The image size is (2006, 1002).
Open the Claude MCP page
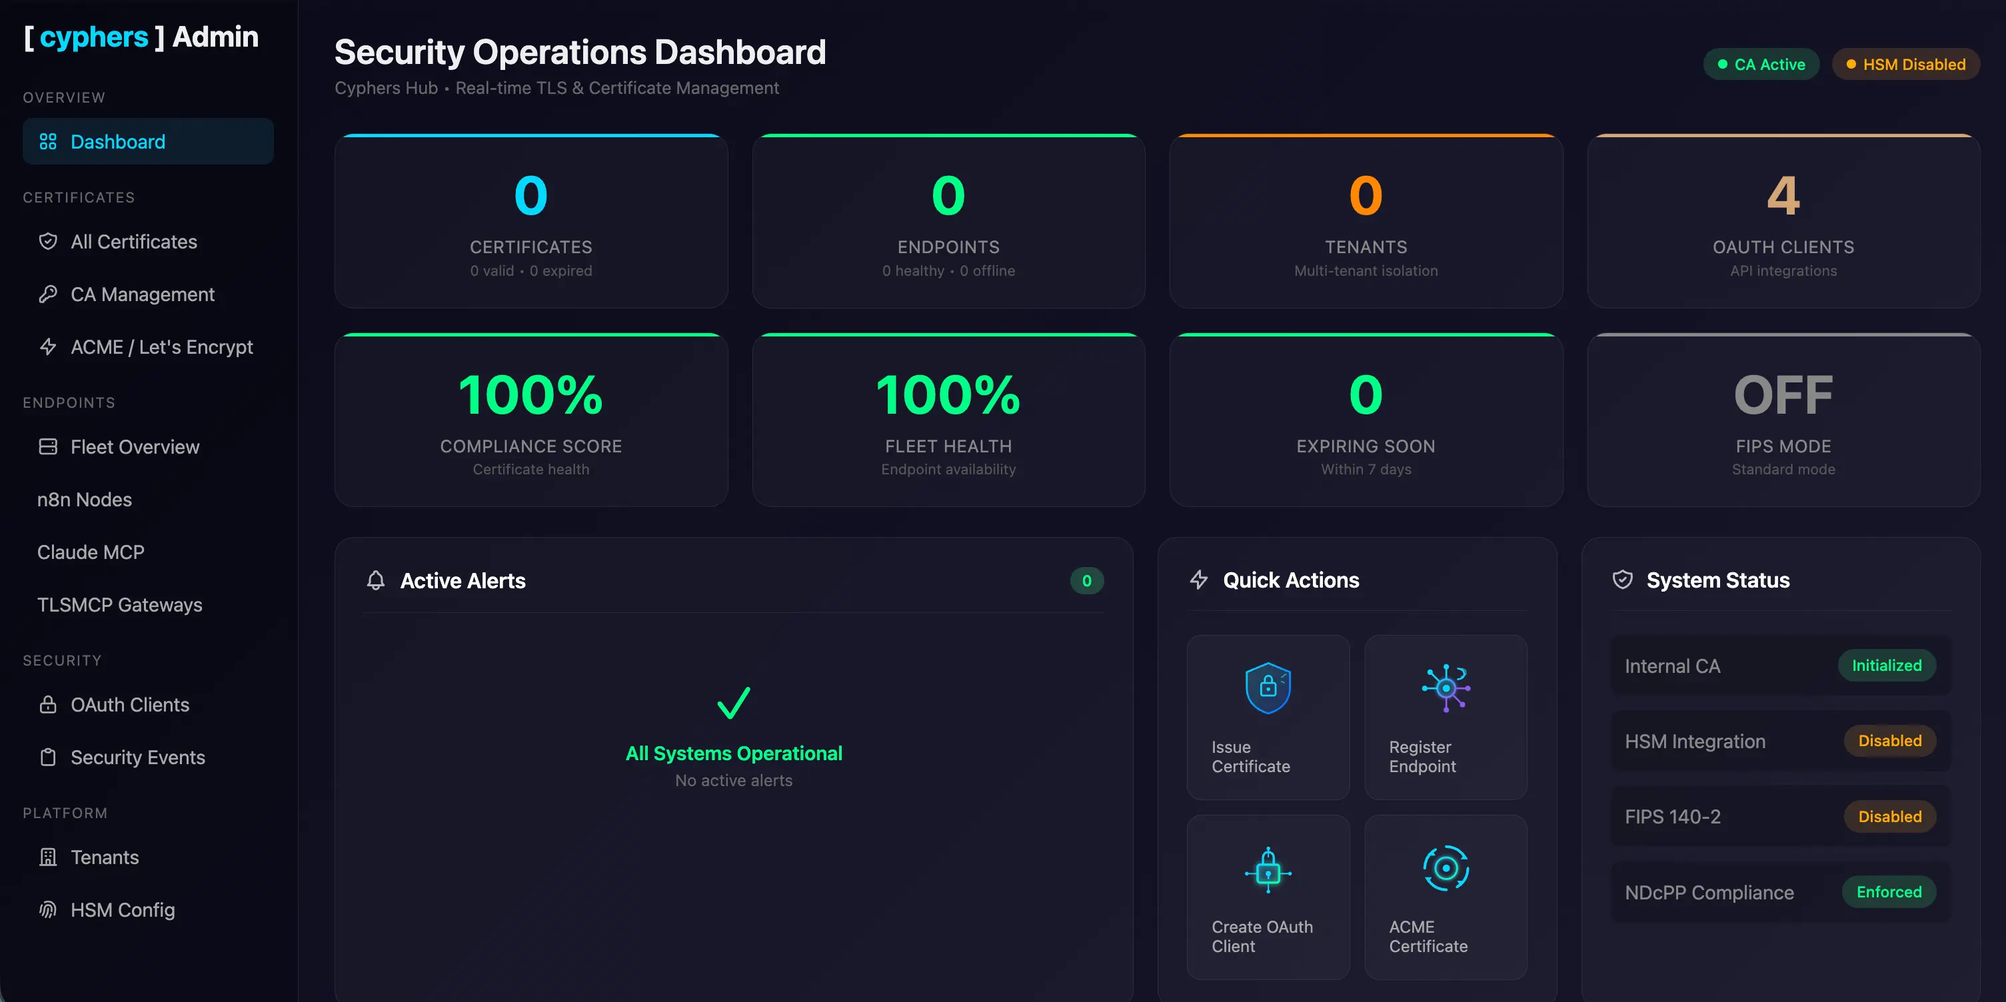pos(91,551)
